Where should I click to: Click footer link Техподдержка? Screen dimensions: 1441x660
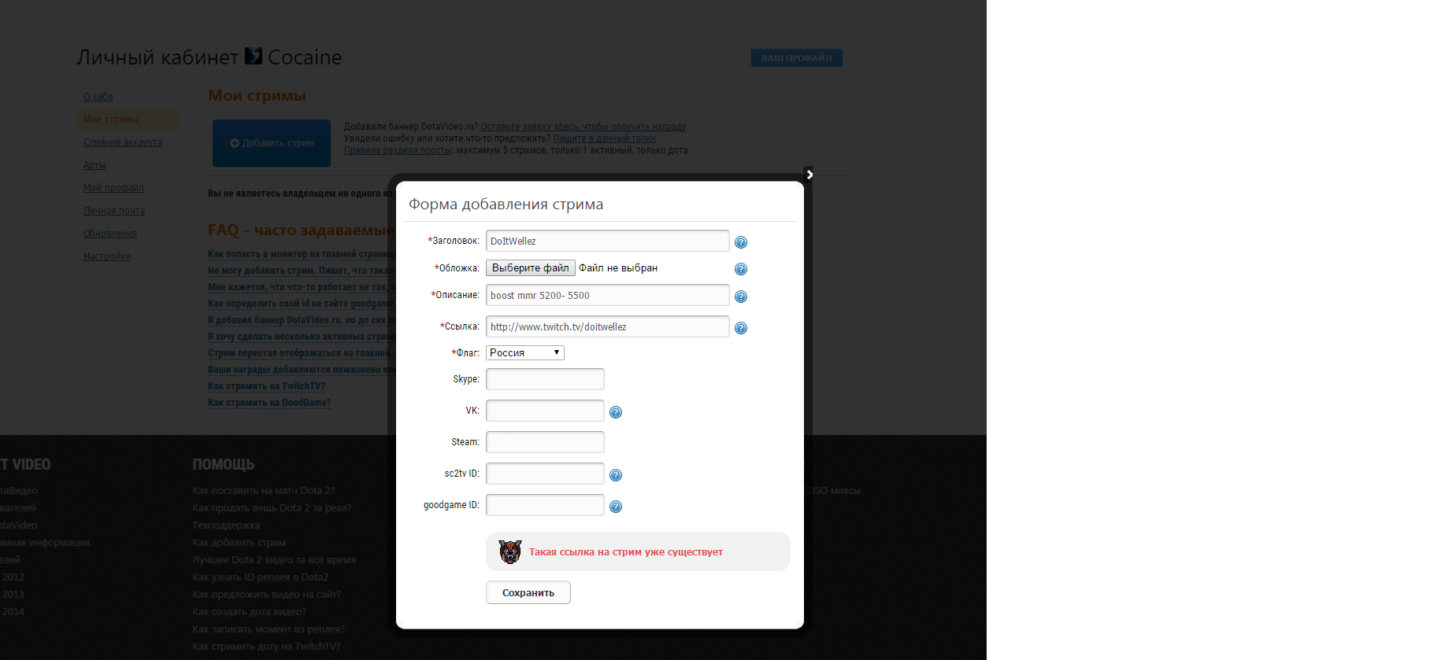(226, 525)
